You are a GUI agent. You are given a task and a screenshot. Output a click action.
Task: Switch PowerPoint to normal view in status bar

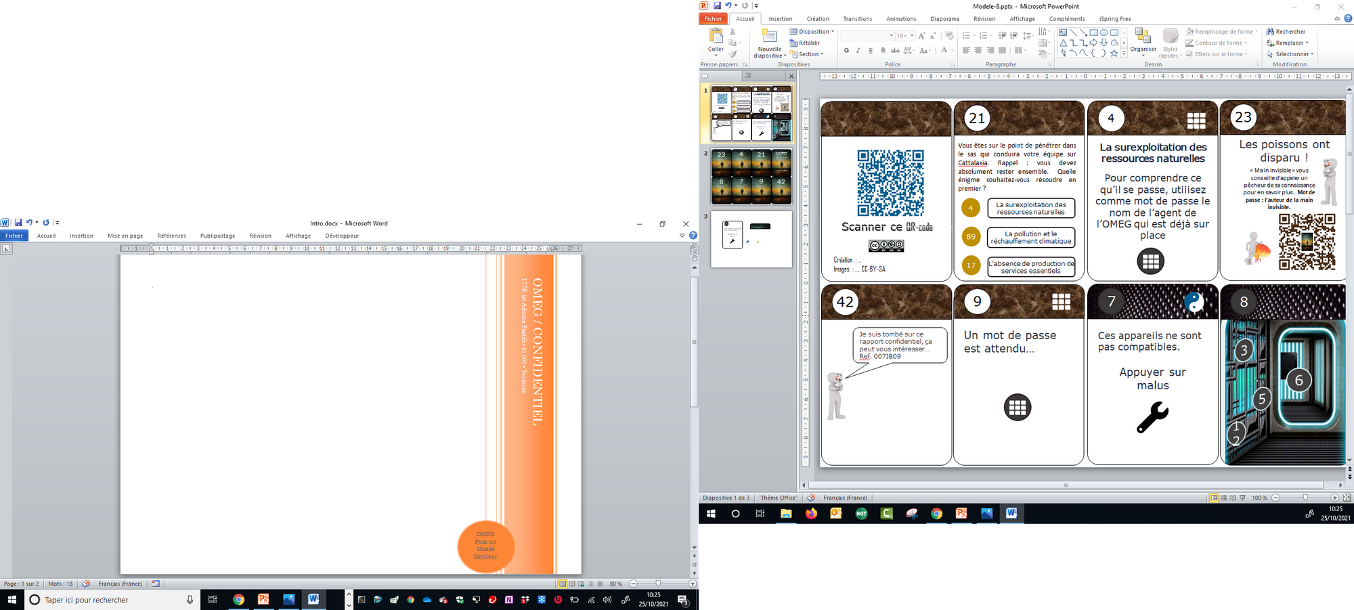coord(1214,498)
